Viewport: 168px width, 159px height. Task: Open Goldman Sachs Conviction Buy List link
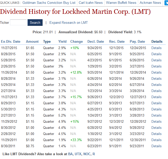(x=49, y=3)
